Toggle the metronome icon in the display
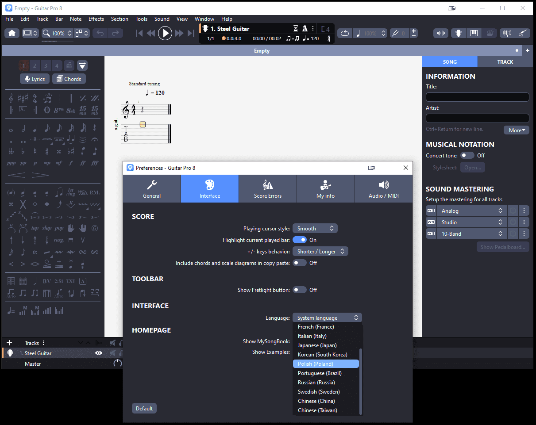This screenshot has width=536, height=425. pos(305,28)
